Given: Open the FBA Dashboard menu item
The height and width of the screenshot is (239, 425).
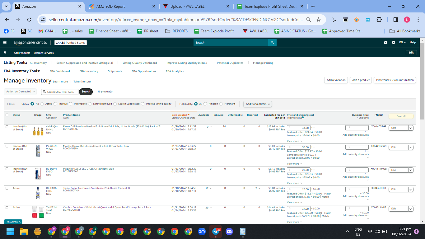Looking at the screenshot, I should 60,71.
